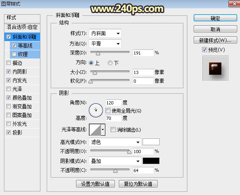
Task: Click the angle dial control
Action: (x=96, y=110)
